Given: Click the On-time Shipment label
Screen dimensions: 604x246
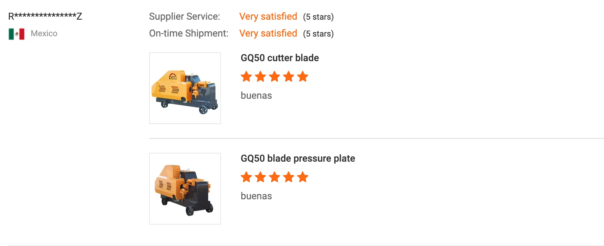Looking at the screenshot, I should point(189,33).
